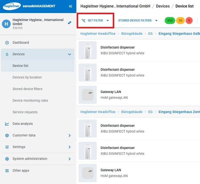Click first Disinfectant dispenser thumbnail
Screen dimensions: 200x184
[87, 50]
